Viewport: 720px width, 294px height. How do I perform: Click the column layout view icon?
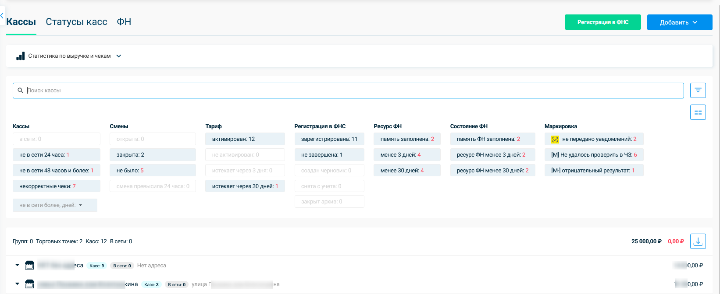point(698,112)
